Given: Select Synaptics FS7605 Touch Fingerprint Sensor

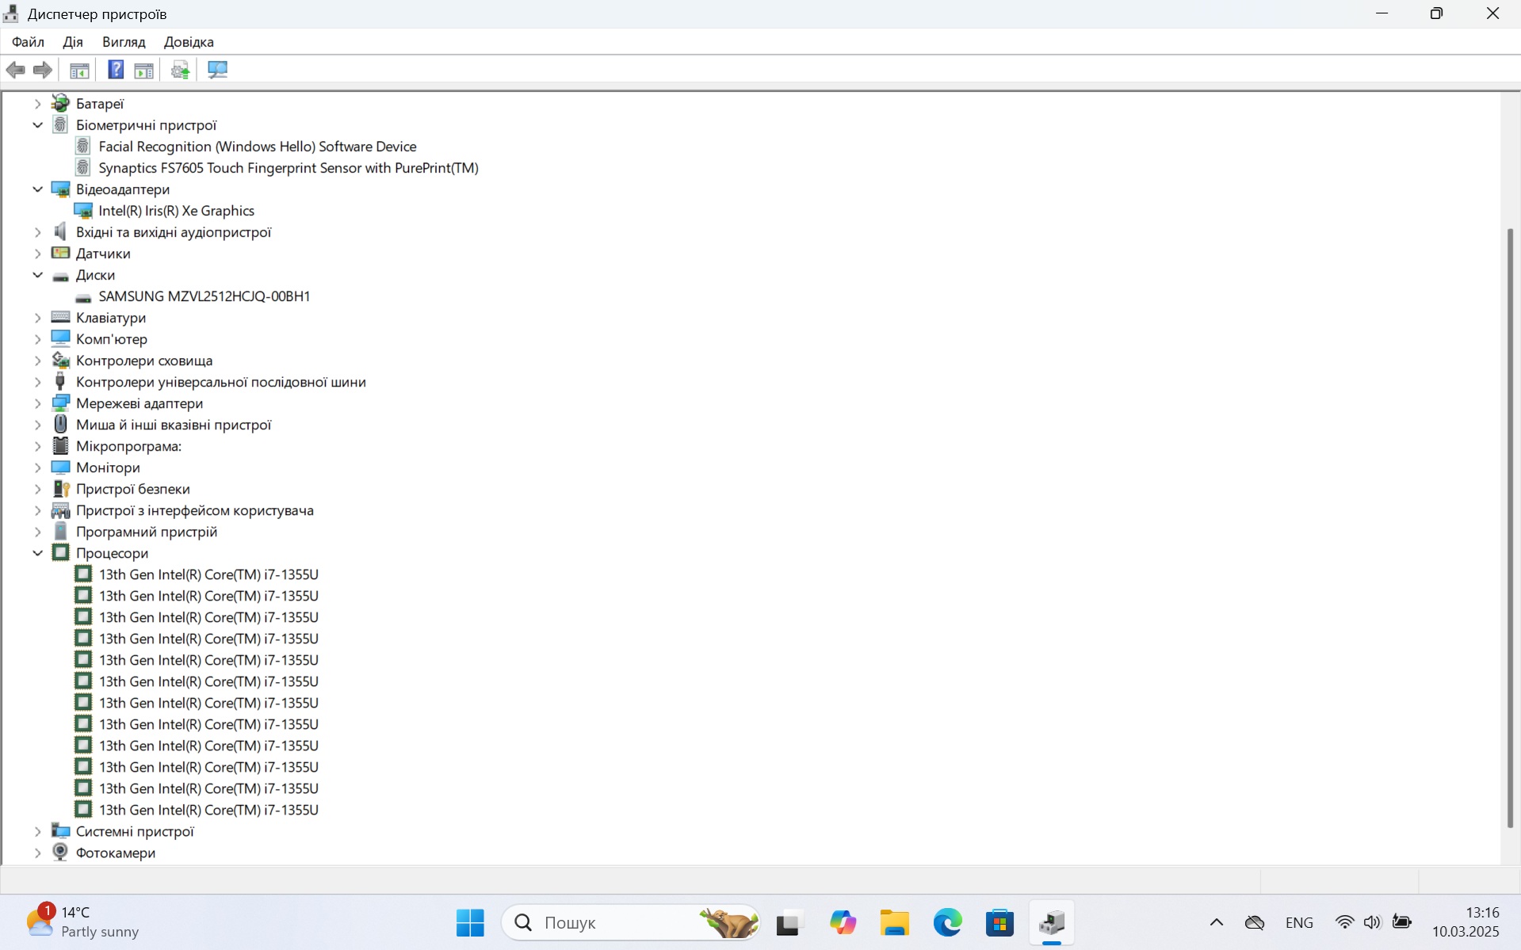Looking at the screenshot, I should [289, 167].
